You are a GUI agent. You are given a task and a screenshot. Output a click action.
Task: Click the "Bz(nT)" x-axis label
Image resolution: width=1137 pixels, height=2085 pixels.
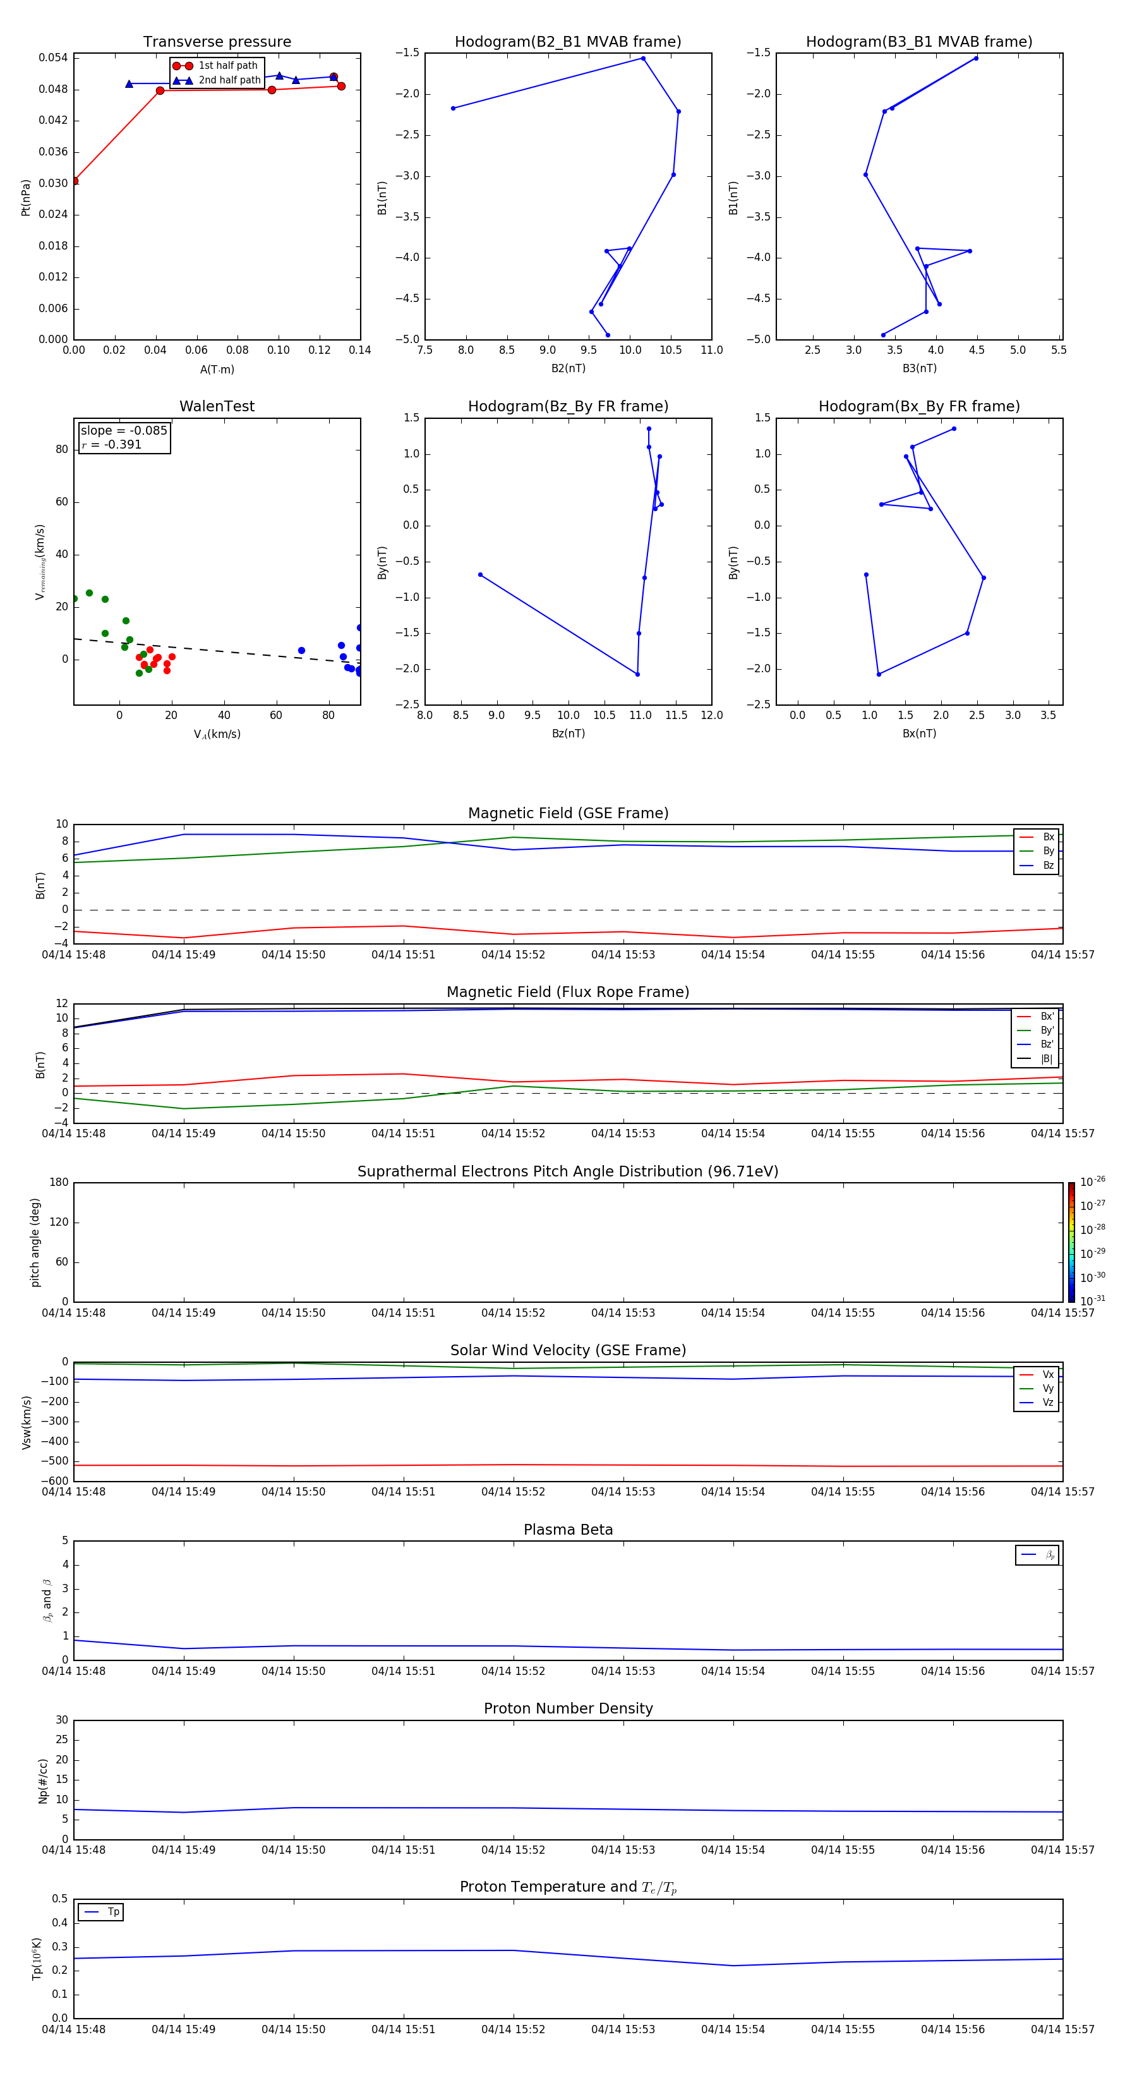coord(568,734)
